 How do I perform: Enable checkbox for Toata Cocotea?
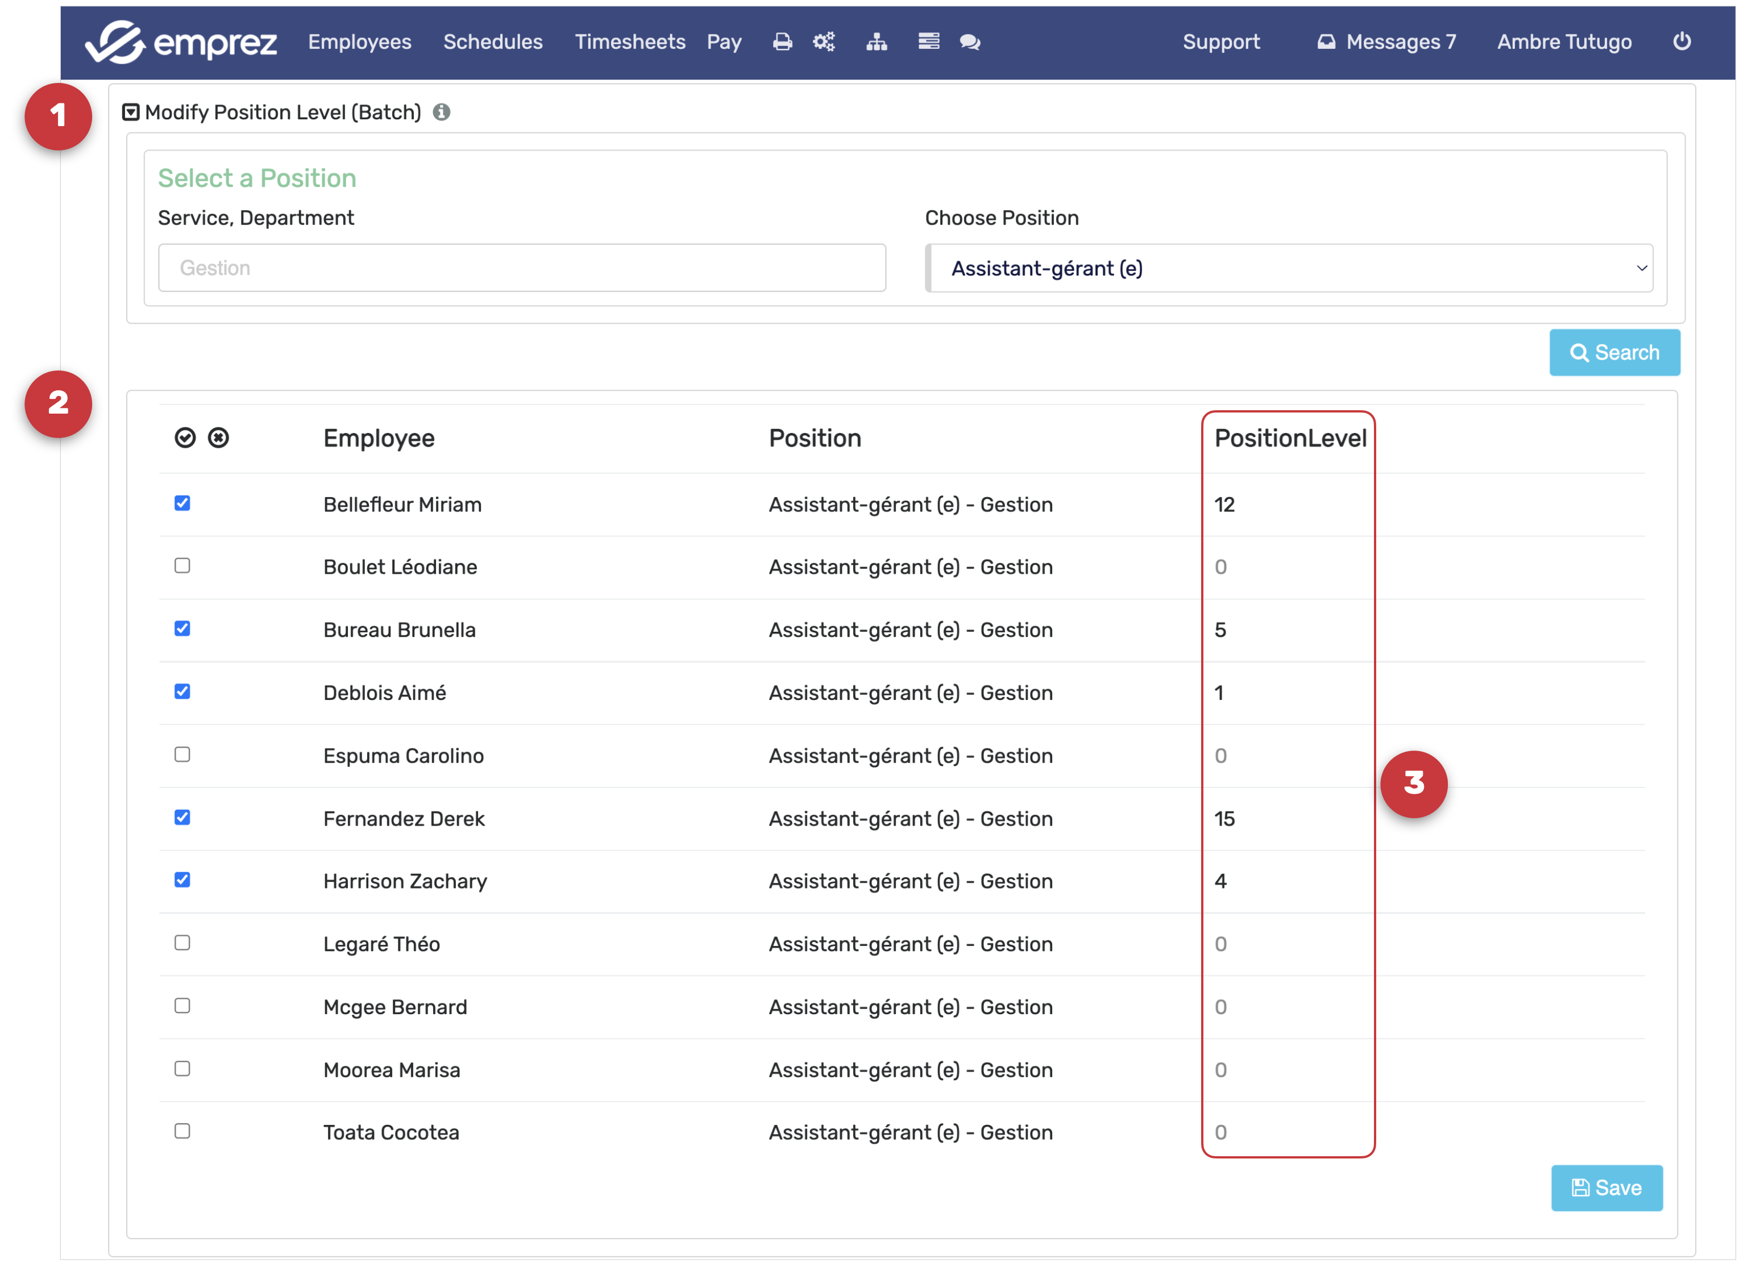(182, 1132)
